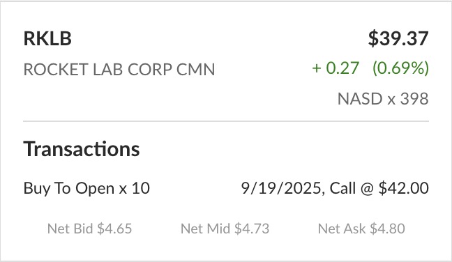This screenshot has width=452, height=262.
Task: Click the RKLB ticker symbol
Action: 47,38
